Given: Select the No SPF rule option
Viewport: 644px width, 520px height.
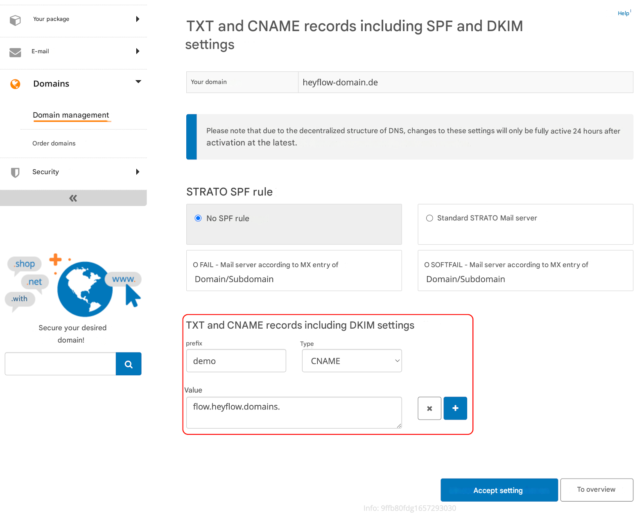Looking at the screenshot, I should (x=199, y=218).
